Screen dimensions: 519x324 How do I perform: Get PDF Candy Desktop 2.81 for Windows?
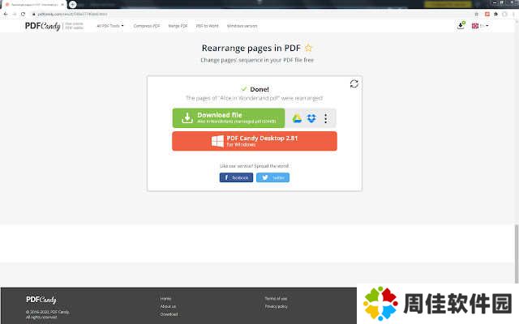[x=254, y=141]
